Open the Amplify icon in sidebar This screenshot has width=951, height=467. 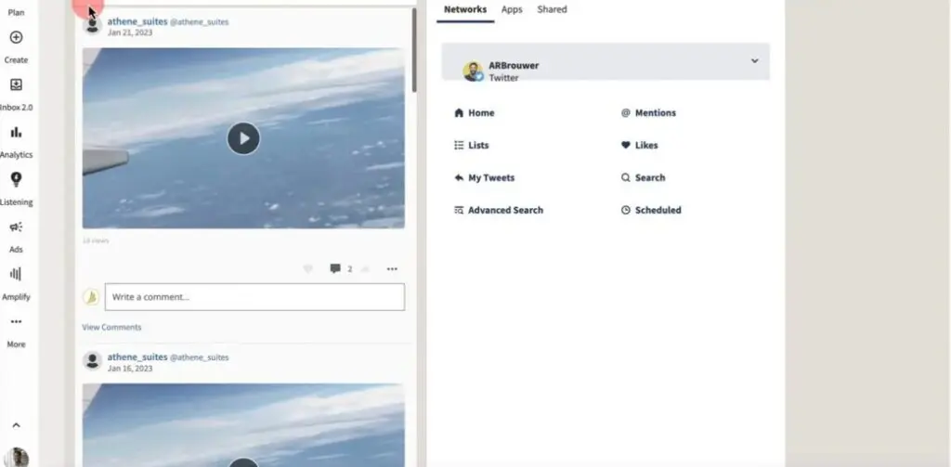coord(16,275)
